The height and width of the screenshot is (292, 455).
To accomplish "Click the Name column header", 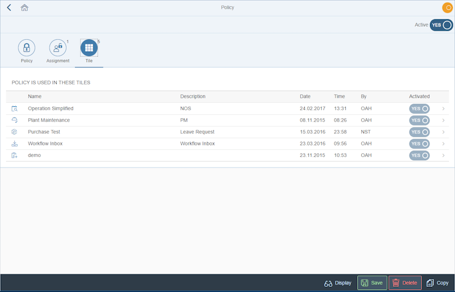I will coord(35,96).
